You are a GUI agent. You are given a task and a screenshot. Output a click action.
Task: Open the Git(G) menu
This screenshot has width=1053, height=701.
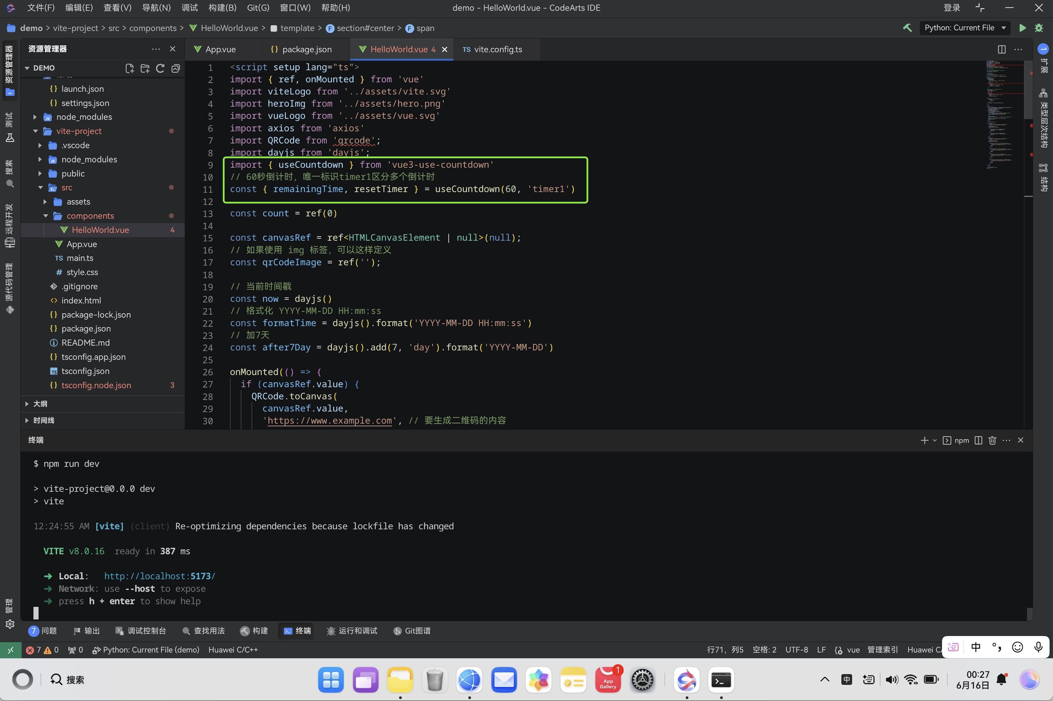[x=258, y=8]
